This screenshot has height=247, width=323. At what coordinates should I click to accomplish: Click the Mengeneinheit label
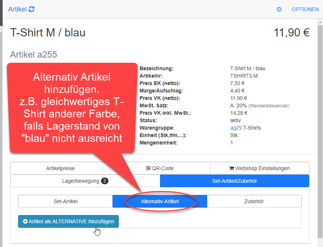click(x=159, y=143)
